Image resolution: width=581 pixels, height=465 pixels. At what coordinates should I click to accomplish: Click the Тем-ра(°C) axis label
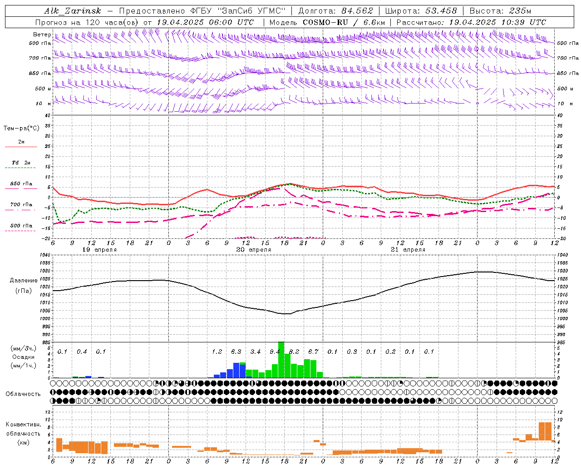point(21,129)
